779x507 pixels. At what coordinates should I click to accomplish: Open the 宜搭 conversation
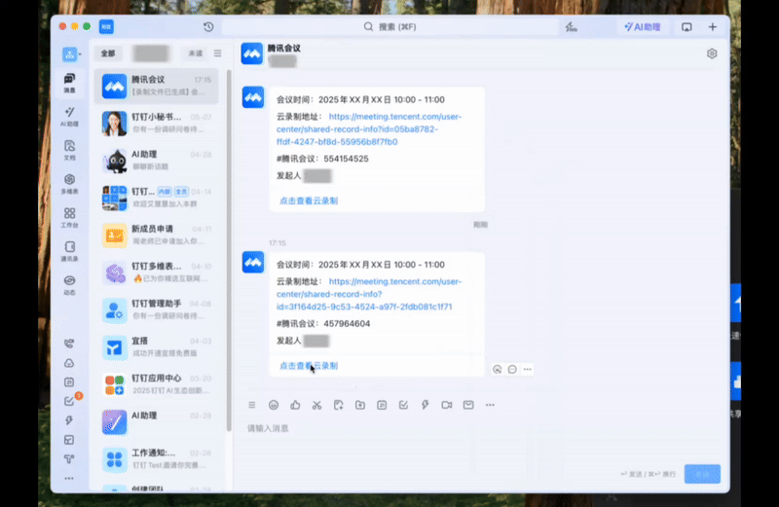coord(157,347)
